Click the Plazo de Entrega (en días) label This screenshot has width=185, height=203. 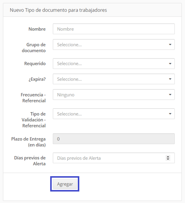28,142
